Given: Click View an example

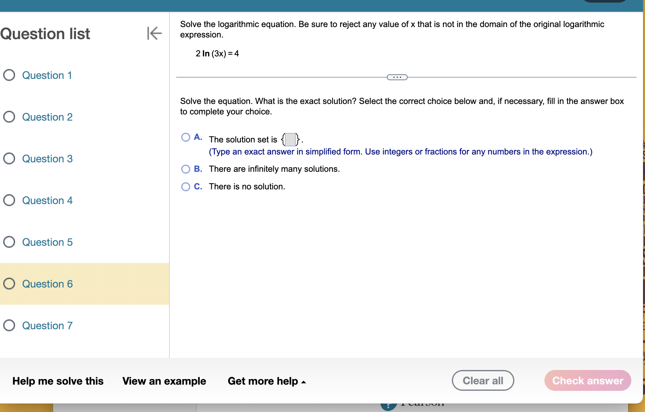Looking at the screenshot, I should 164,381.
